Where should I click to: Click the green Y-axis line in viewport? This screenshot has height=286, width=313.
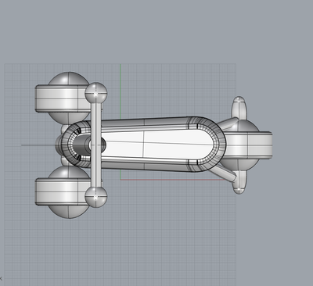(x=121, y=91)
